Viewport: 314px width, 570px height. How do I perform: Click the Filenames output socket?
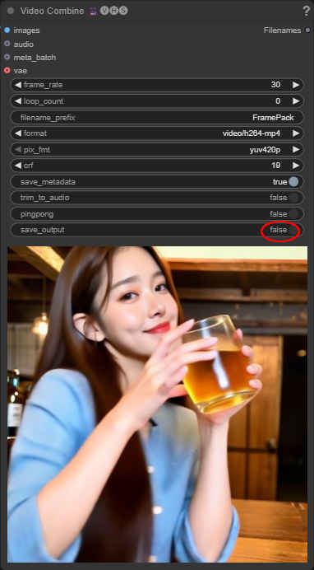coord(308,30)
